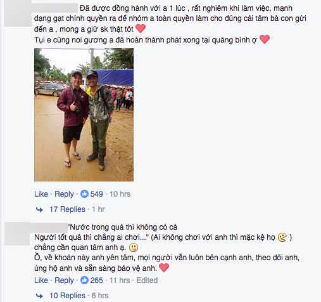The height and width of the screenshot is (302, 321).
Task: Like the first comment with photo
Action: click(x=41, y=194)
